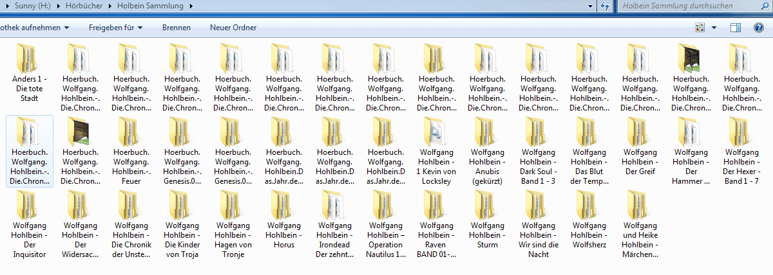The height and width of the screenshot is (275, 773).
Task: Open the '...othek aufnehmen' dropdown menu
Action: pyautogui.click(x=35, y=28)
